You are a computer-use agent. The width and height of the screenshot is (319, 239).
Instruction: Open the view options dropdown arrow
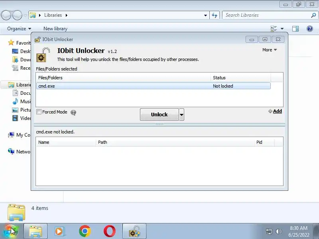[x=282, y=29]
